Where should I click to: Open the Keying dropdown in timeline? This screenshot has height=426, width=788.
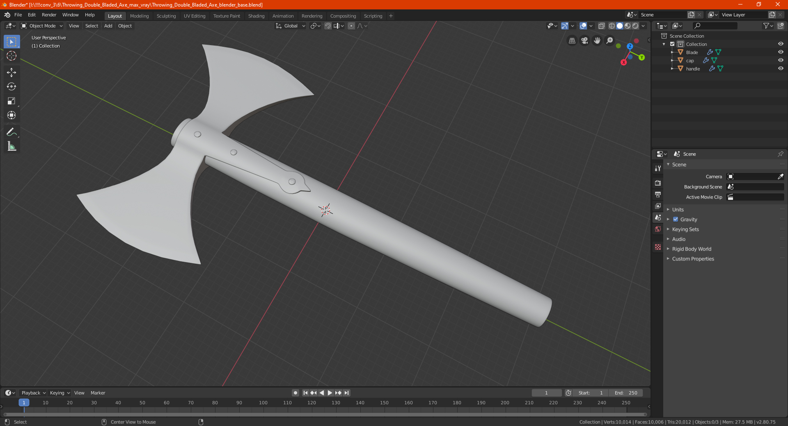60,393
